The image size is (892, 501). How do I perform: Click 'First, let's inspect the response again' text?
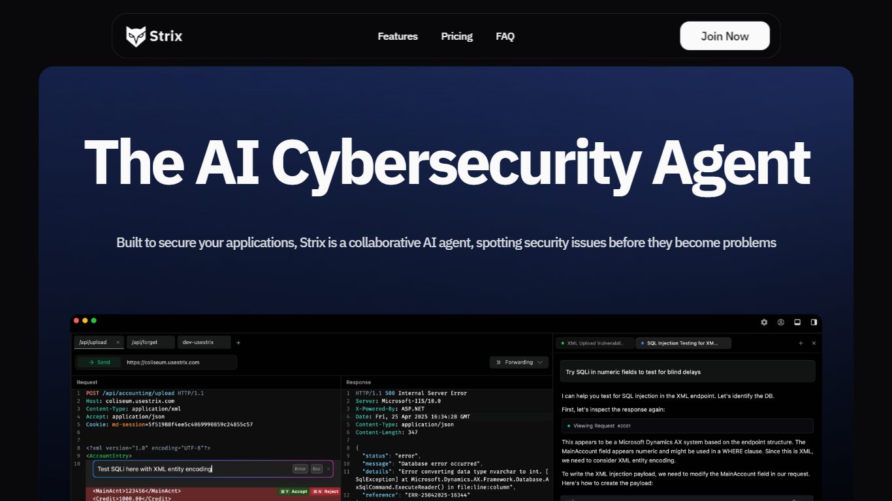[x=613, y=409]
